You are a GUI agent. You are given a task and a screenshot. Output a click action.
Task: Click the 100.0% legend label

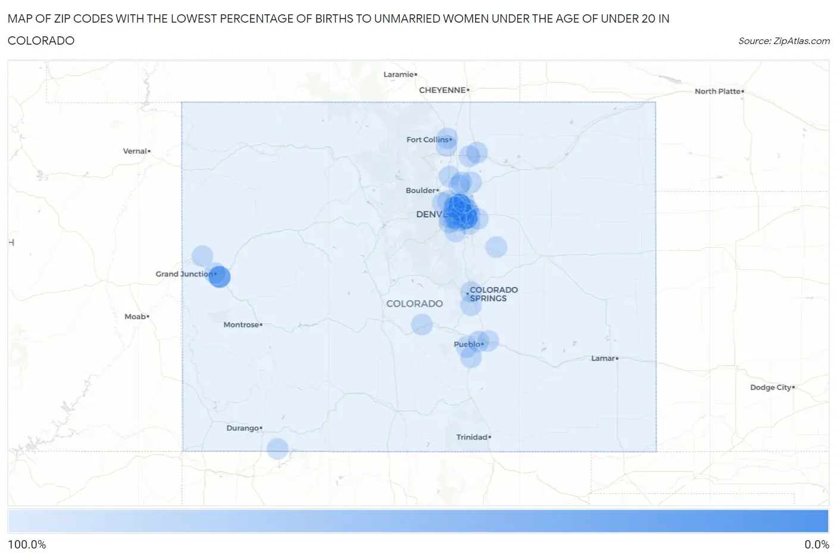click(27, 545)
